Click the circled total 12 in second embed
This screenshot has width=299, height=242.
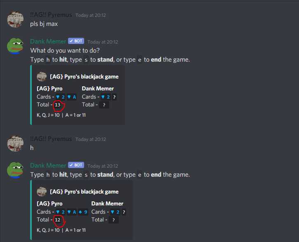click(x=58, y=220)
